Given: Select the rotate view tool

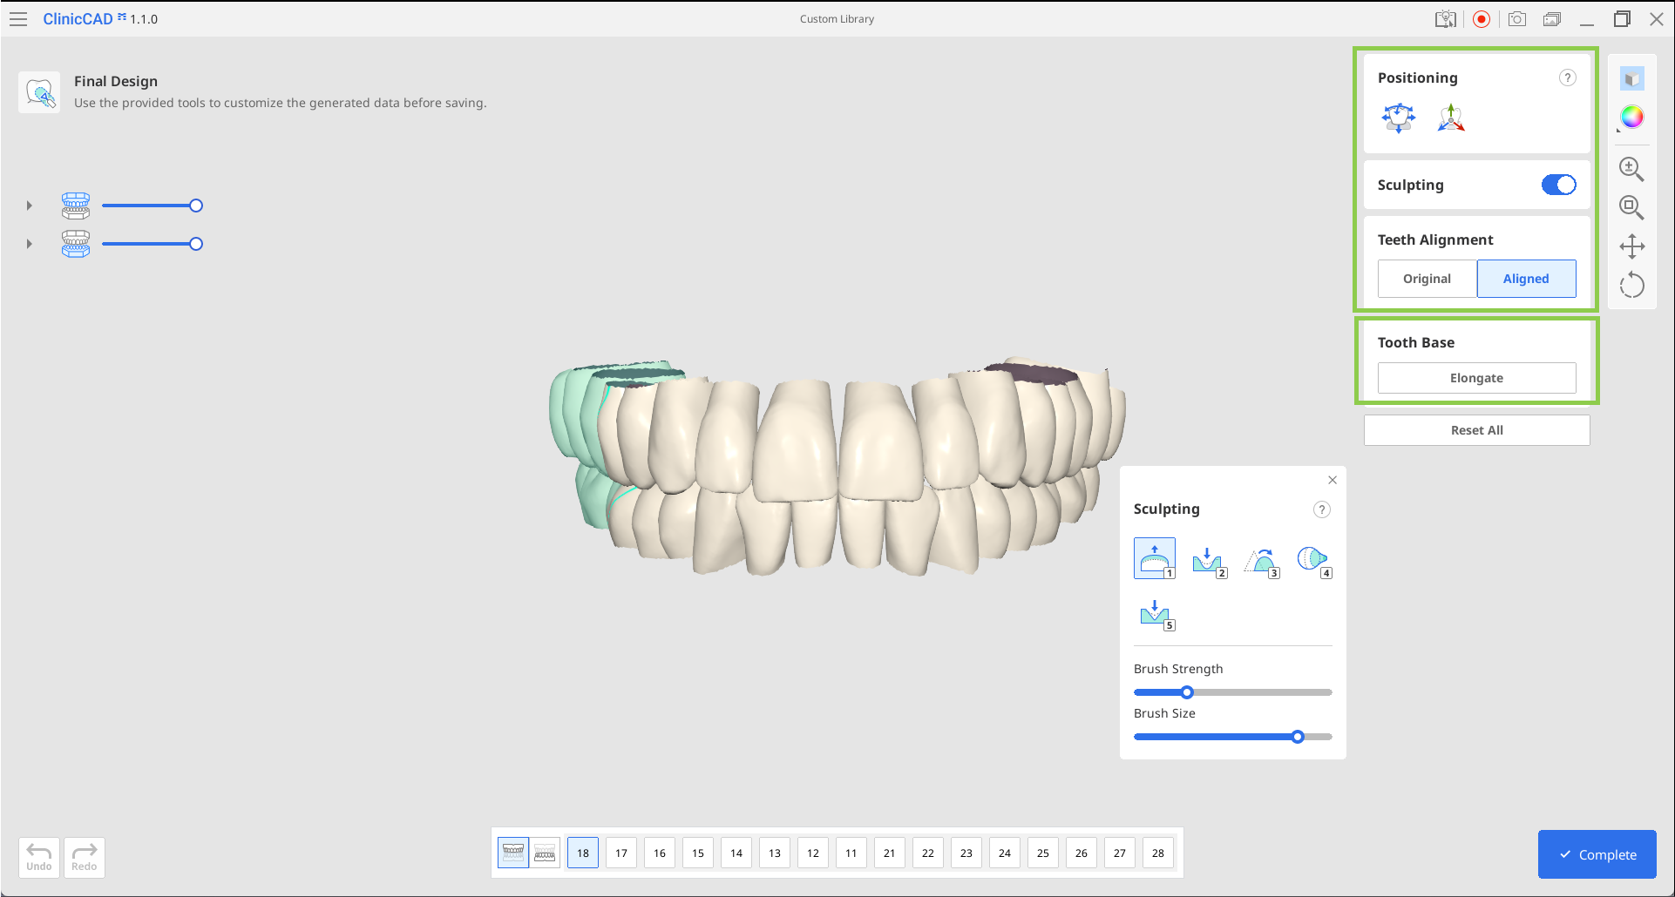Looking at the screenshot, I should pyautogui.click(x=1631, y=285).
